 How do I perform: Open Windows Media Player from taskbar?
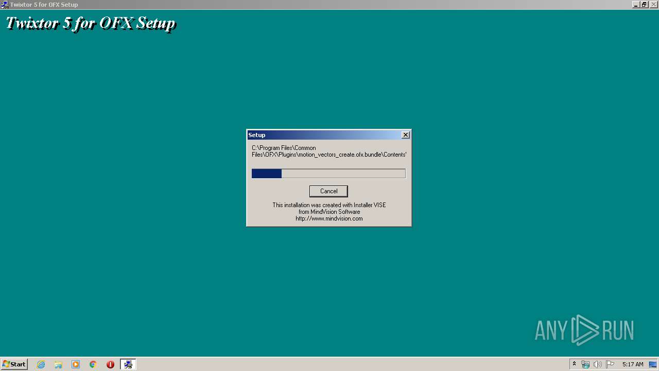pyautogui.click(x=76, y=364)
